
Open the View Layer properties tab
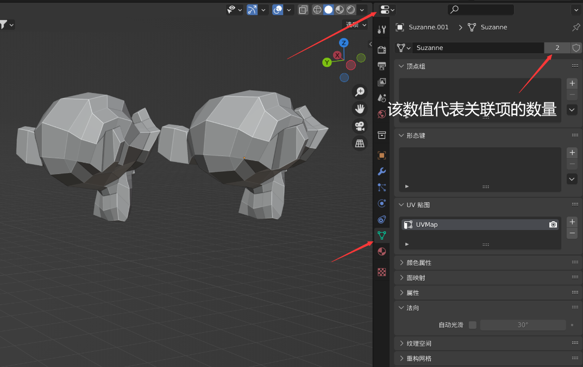[x=381, y=82]
